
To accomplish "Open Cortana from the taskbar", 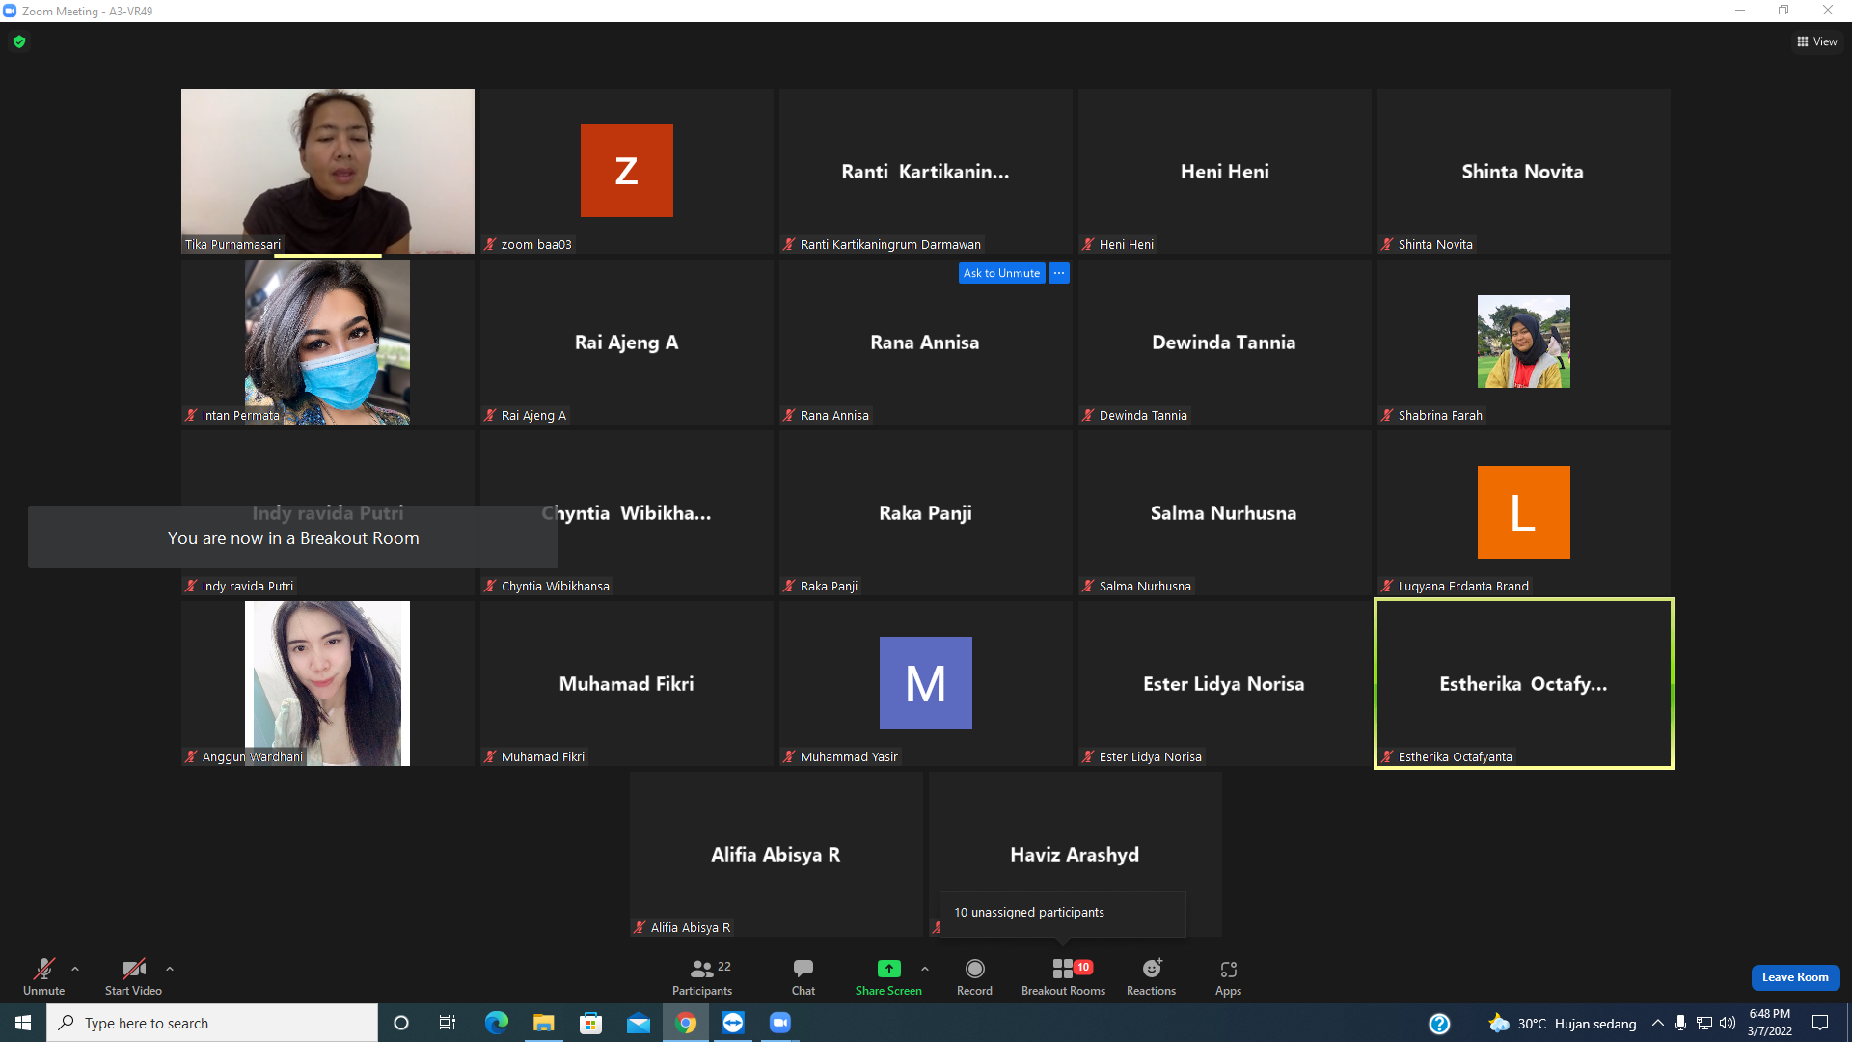I will 401,1023.
